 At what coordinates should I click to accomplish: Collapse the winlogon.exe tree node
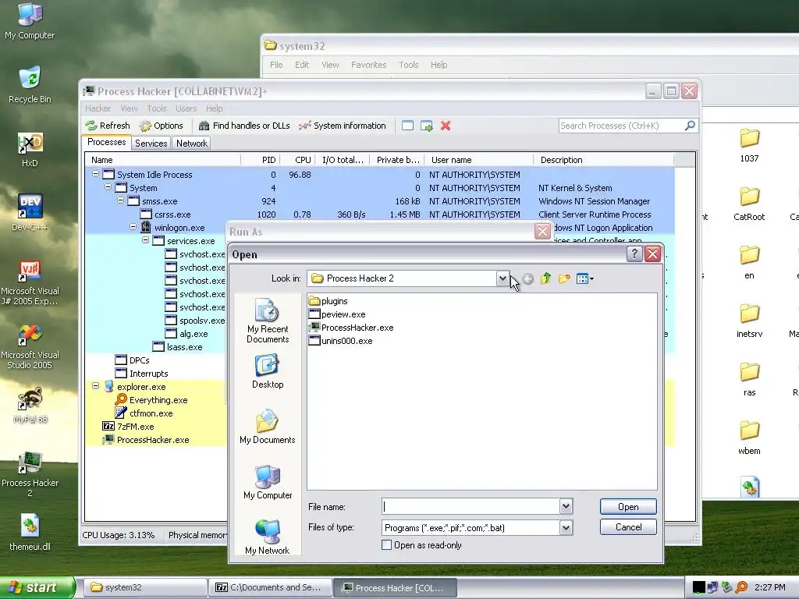coord(133,227)
